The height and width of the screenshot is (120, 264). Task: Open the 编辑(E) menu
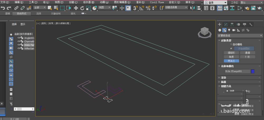19,2
